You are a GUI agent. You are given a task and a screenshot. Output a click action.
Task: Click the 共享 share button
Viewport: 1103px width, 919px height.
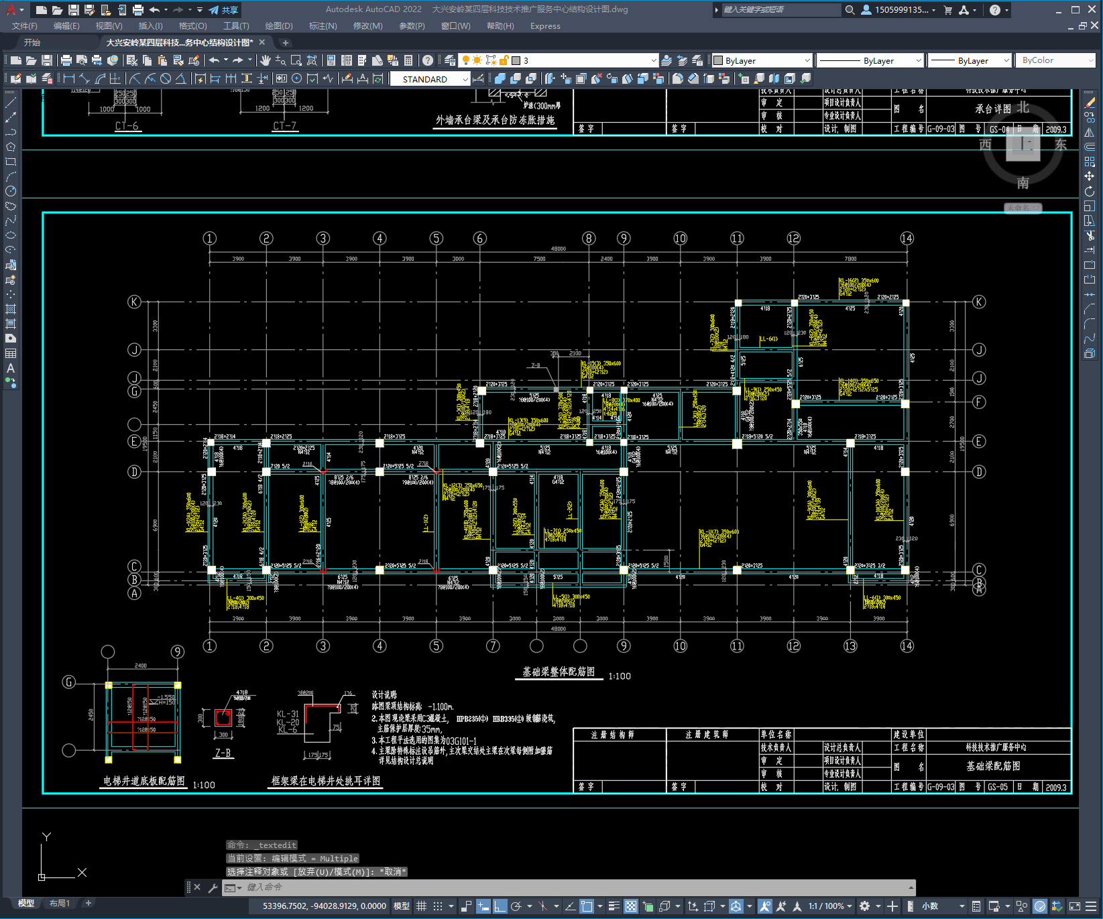tap(224, 10)
